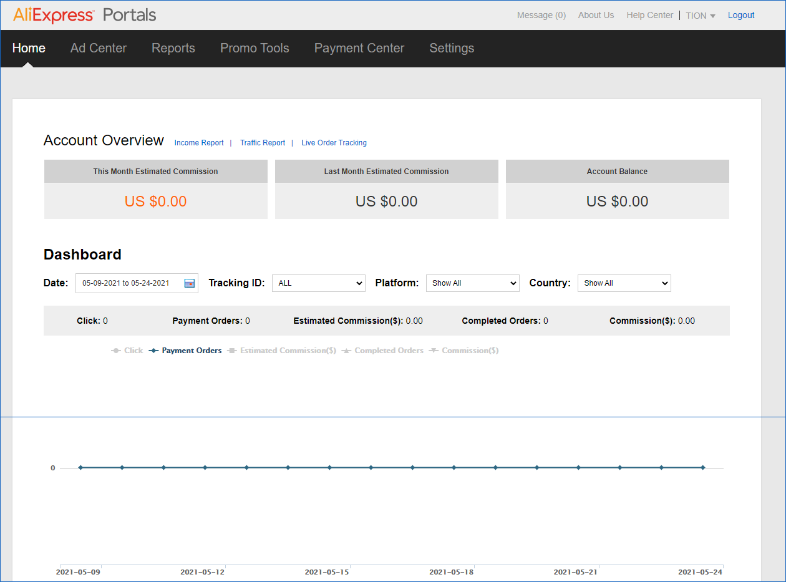Expand the Tracking ID dropdown
This screenshot has height=582, width=786.
pos(318,283)
